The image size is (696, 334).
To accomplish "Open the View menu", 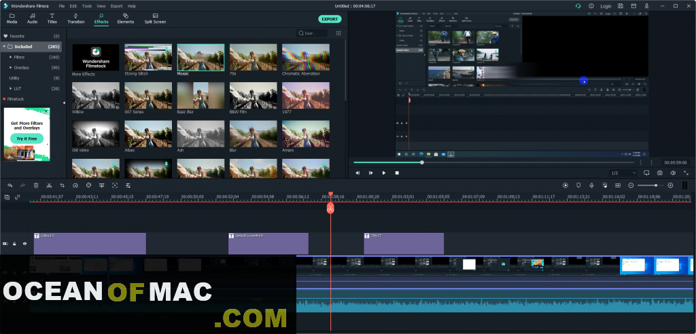I will (x=101, y=6).
